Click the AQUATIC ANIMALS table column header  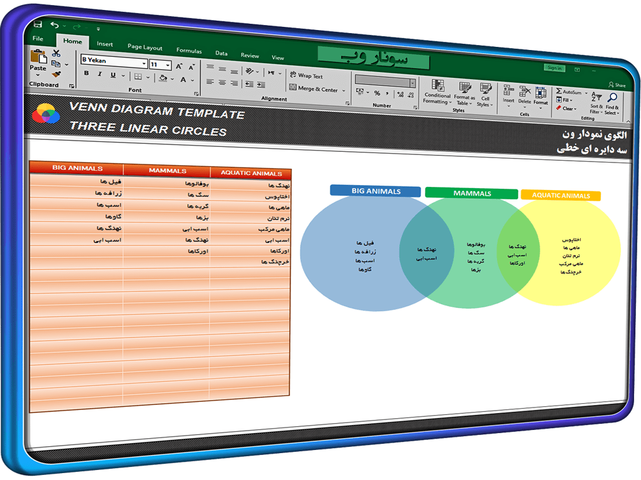(x=251, y=173)
